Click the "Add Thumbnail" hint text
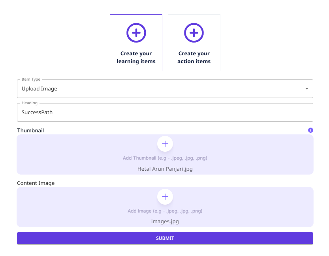This screenshot has height=256, width=329. 165,158
